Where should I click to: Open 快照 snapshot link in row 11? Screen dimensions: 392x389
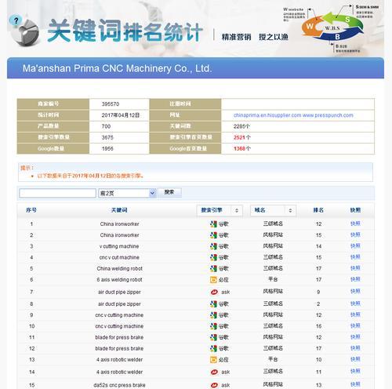pos(355,337)
